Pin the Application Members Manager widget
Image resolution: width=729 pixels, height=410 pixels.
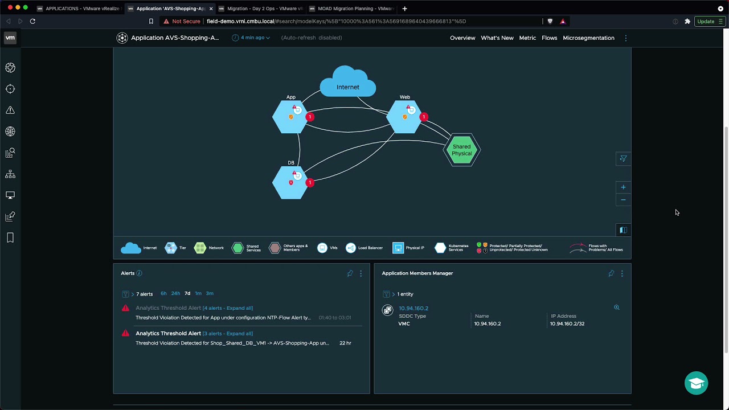(611, 273)
